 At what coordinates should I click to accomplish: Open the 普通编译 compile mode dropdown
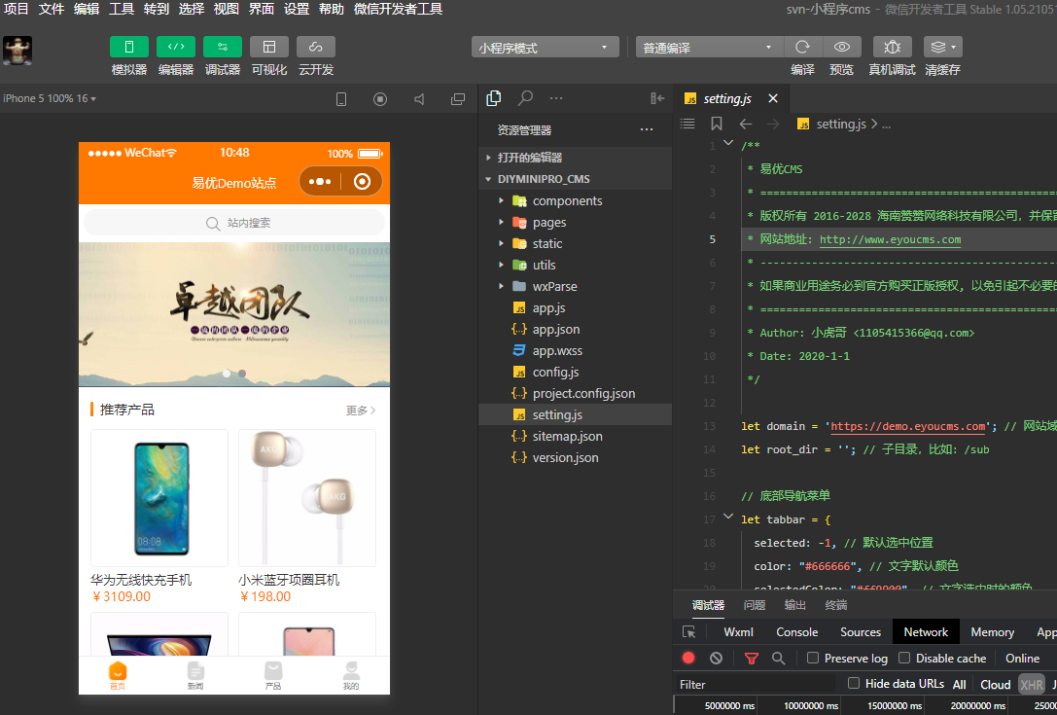pyautogui.click(x=709, y=48)
